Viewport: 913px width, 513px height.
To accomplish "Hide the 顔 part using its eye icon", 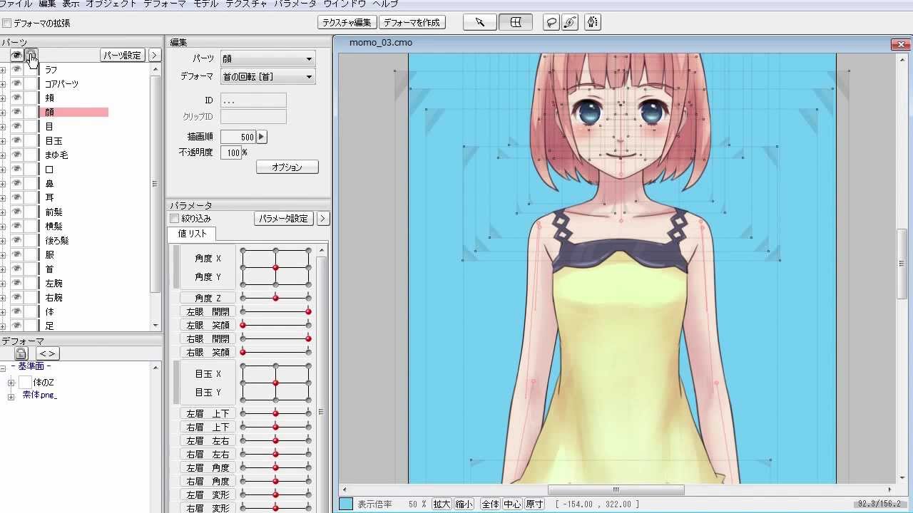I will pos(16,112).
